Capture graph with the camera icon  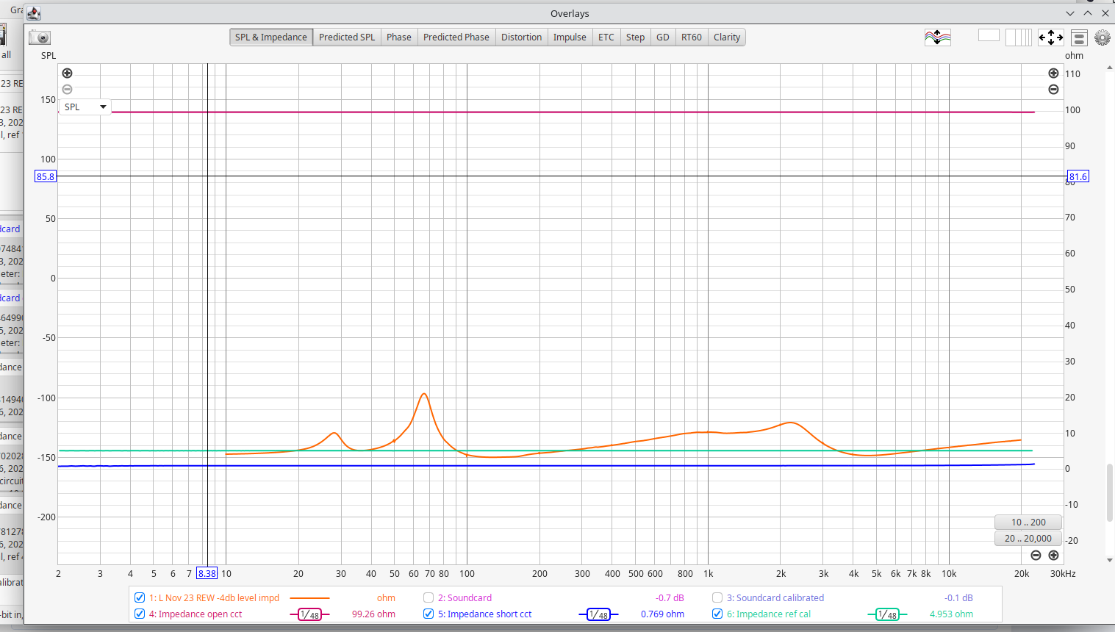coord(40,37)
